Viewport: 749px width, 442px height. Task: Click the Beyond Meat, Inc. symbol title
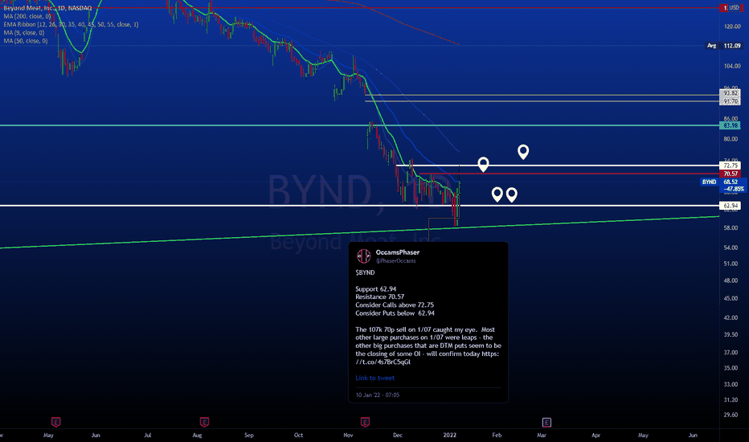point(47,8)
